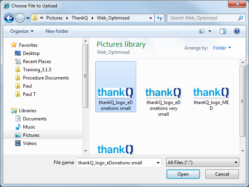
Task: Click the Libraries icon
Action: point(14,111)
